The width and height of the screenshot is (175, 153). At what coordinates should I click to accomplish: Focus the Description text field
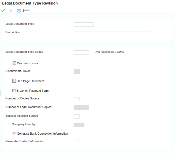coord(112,33)
